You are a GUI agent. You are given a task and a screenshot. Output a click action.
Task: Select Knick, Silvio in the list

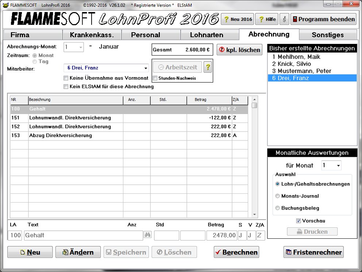[312, 64]
